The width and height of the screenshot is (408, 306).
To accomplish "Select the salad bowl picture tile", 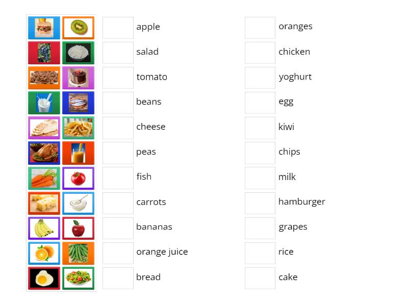I will [78, 277].
